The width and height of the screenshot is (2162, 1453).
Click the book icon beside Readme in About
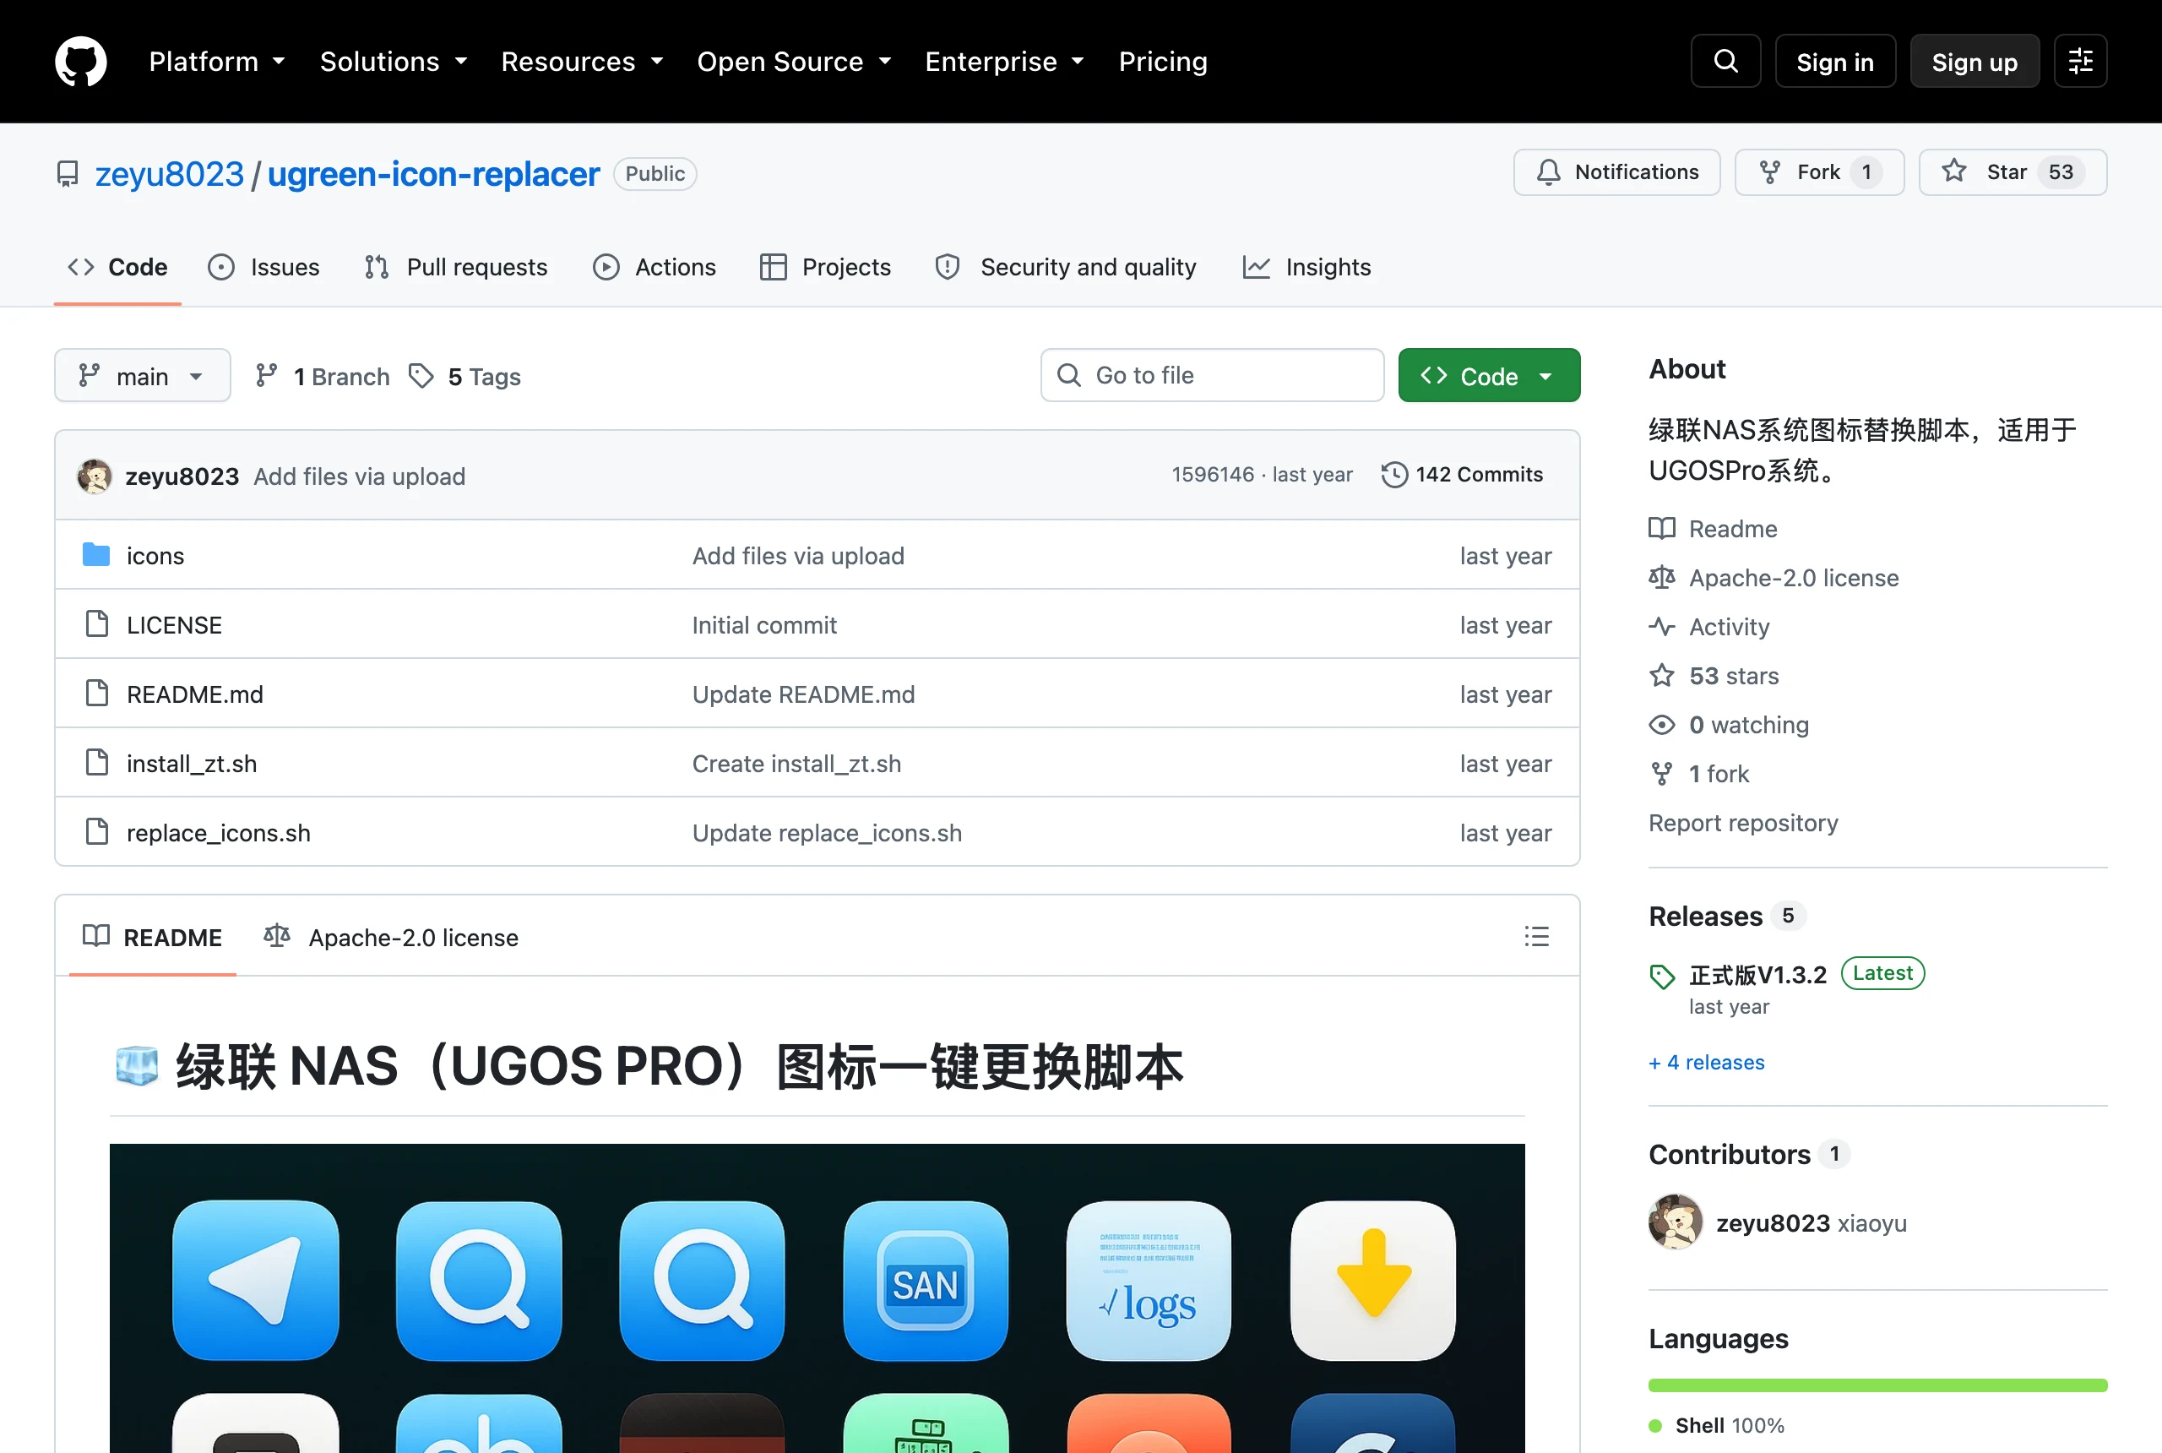[x=1662, y=529]
